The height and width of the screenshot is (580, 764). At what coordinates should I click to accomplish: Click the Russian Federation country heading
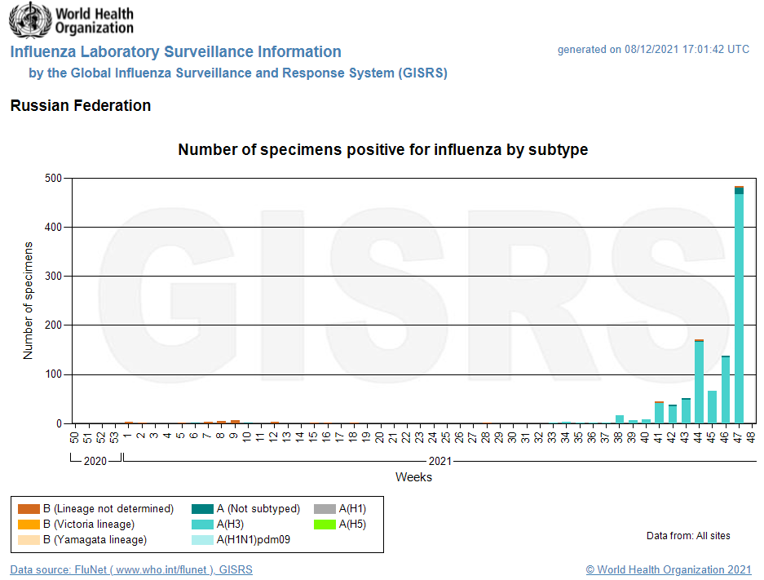click(x=81, y=106)
